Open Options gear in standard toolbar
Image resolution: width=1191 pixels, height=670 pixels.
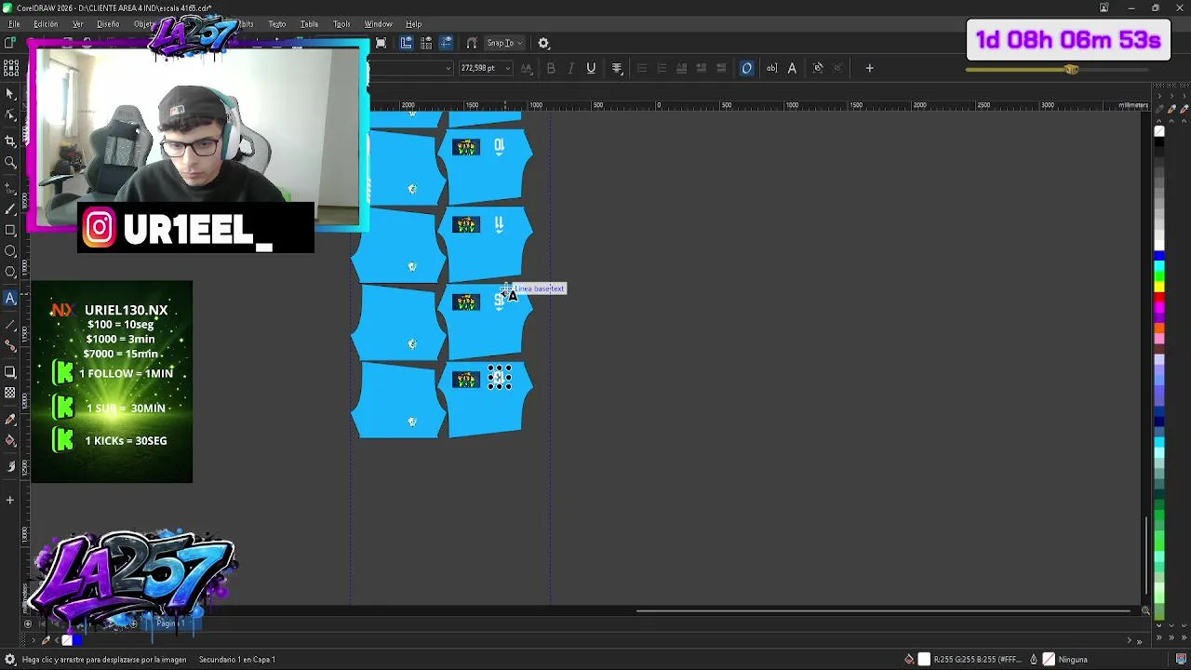[543, 43]
